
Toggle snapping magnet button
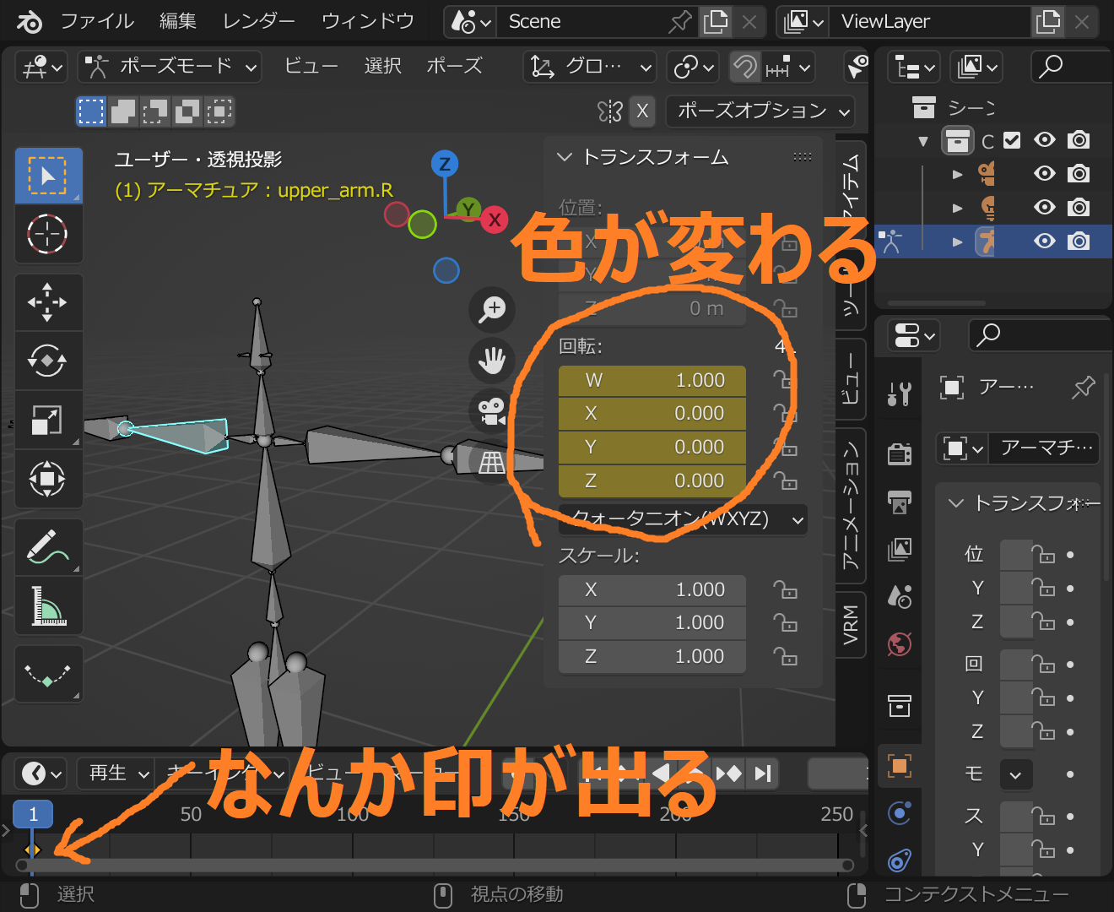(x=745, y=67)
